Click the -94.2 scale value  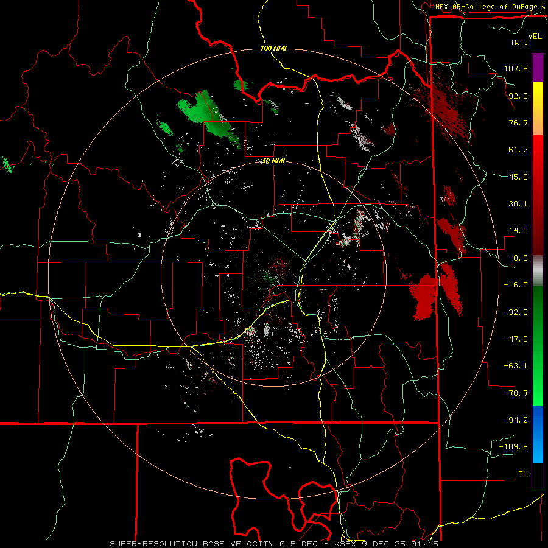516,420
